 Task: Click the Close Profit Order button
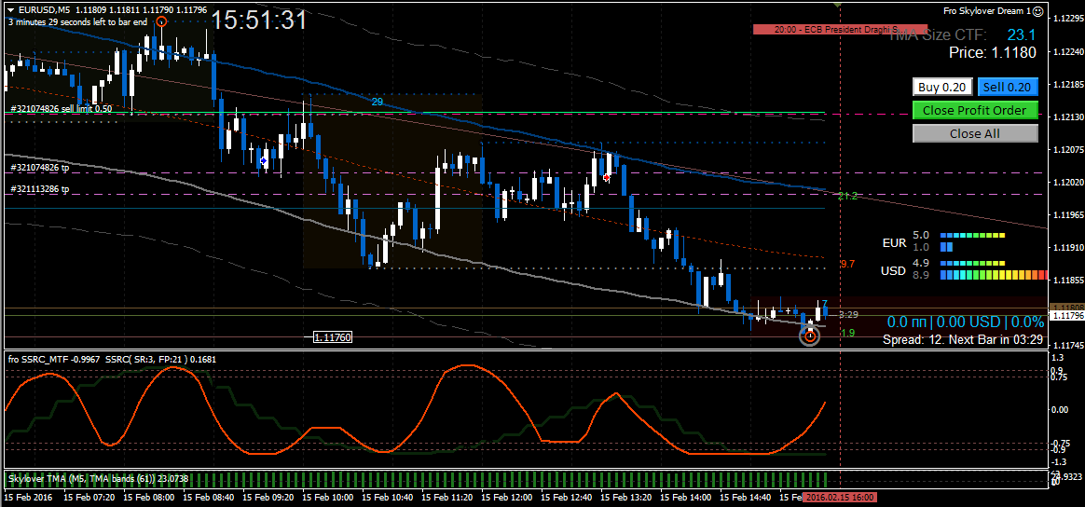(x=975, y=110)
